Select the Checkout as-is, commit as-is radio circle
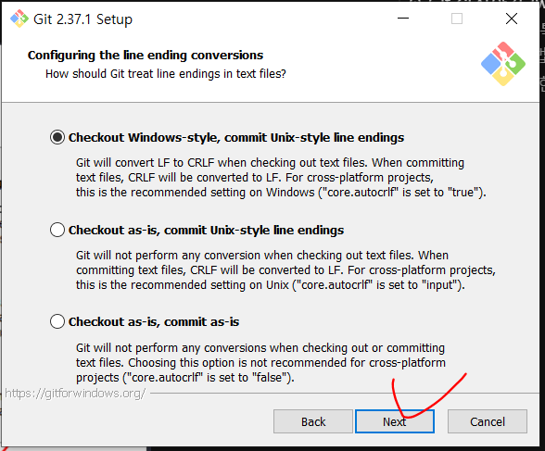The width and height of the screenshot is (545, 451). point(57,321)
